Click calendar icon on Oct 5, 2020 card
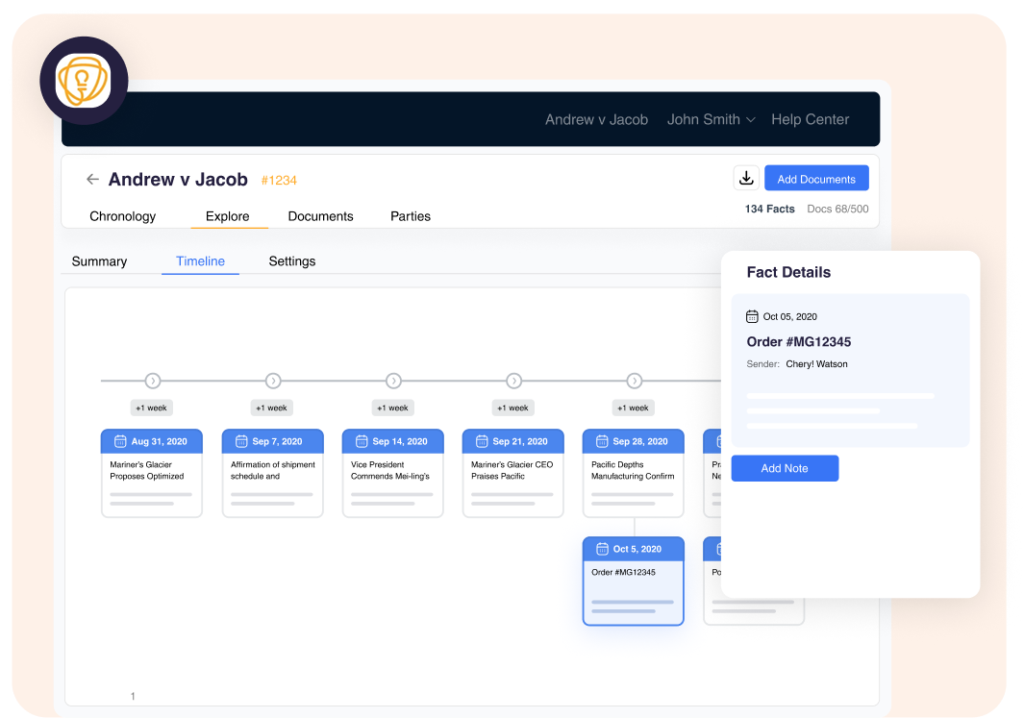The image size is (1024, 718). 602,549
